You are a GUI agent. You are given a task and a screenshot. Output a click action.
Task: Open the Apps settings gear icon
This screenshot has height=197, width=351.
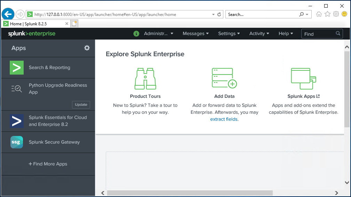[x=87, y=48]
